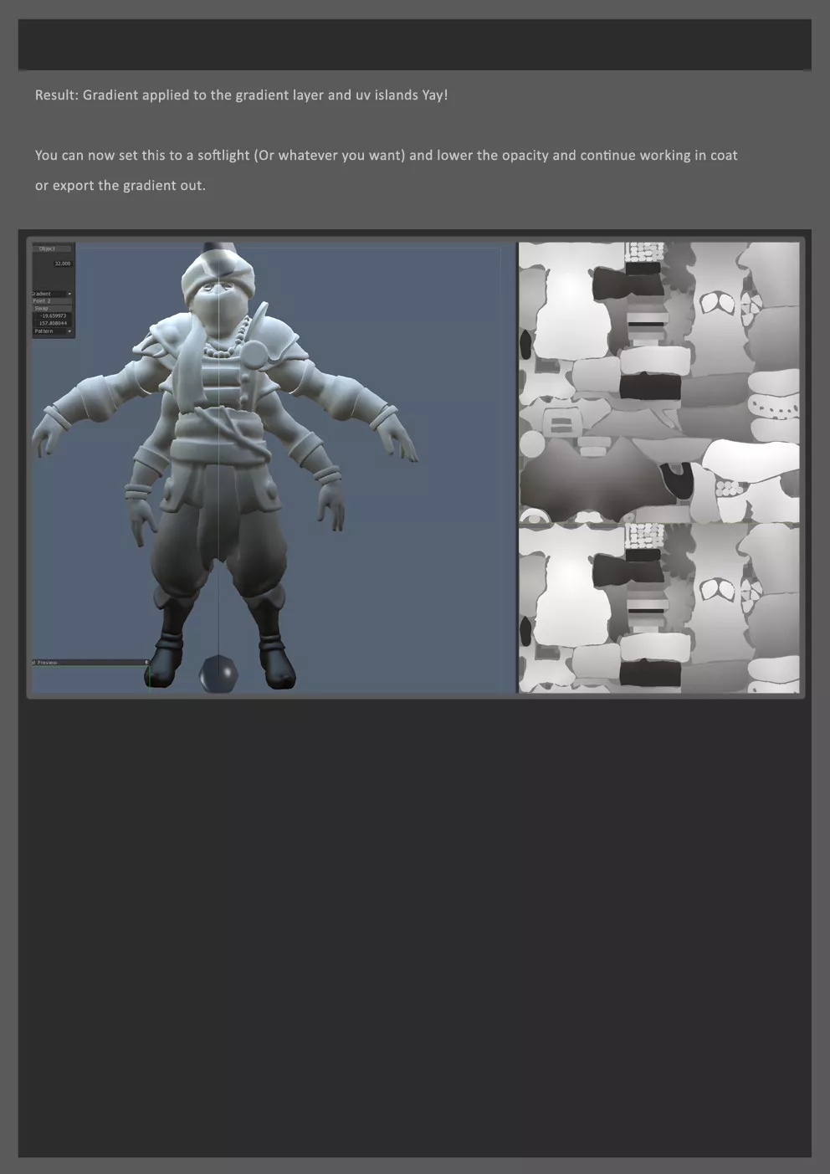Image resolution: width=830 pixels, height=1174 pixels.
Task: Click the -19.659973 coordinate field
Action: point(54,316)
